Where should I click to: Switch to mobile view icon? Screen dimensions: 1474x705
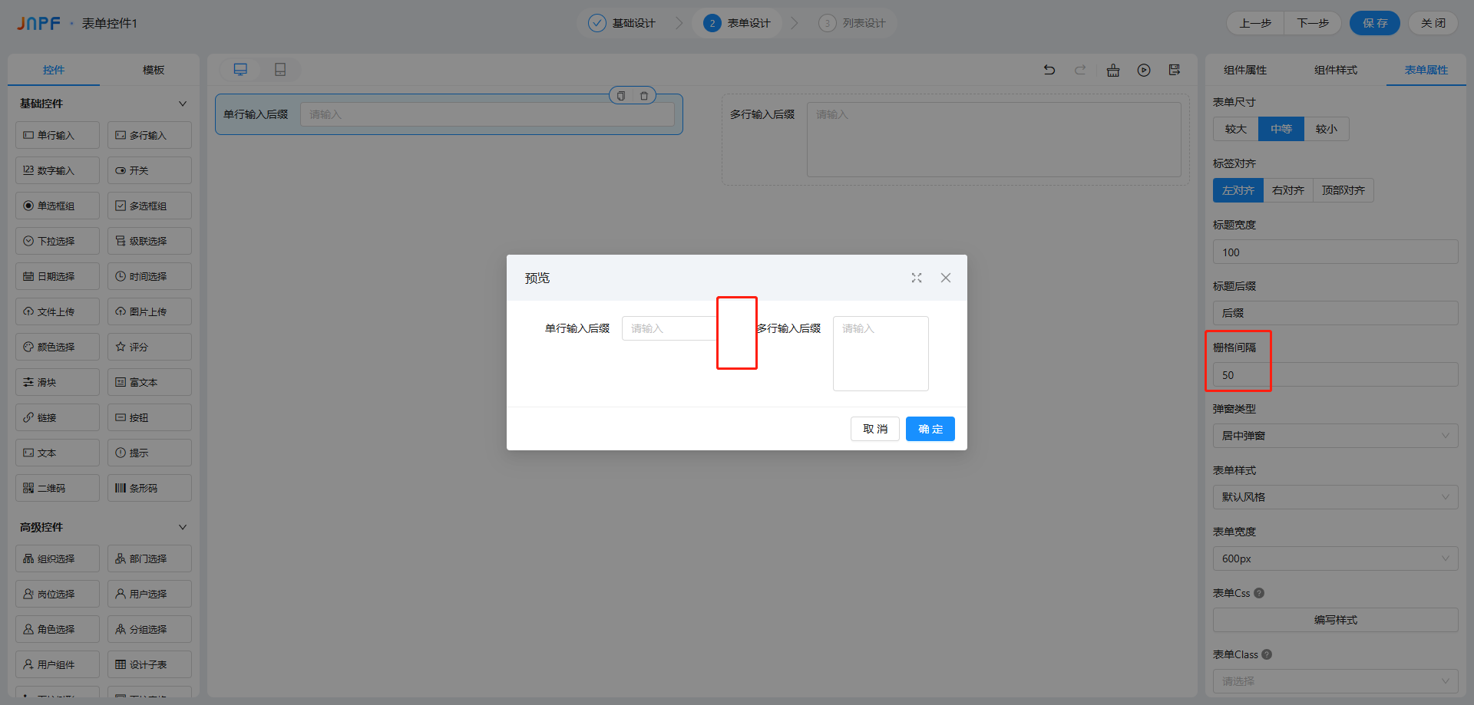coord(280,70)
